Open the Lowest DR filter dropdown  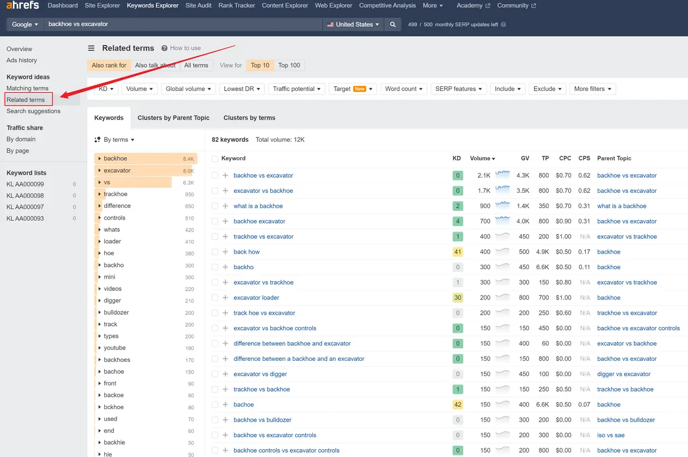click(242, 89)
